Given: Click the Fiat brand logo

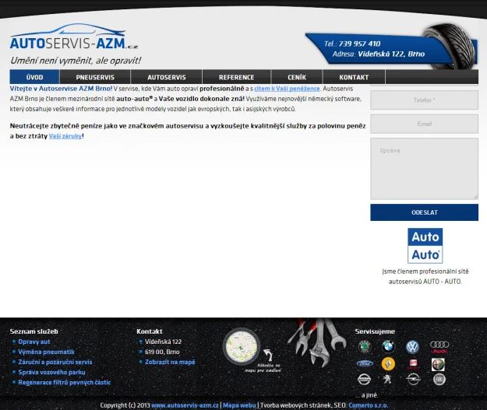Looking at the screenshot, I should (x=439, y=379).
